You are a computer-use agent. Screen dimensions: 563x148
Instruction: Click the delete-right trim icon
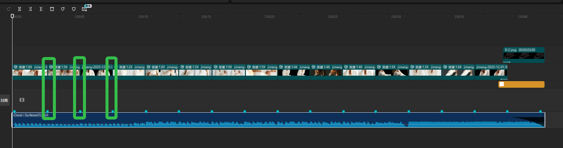[x=41, y=9]
